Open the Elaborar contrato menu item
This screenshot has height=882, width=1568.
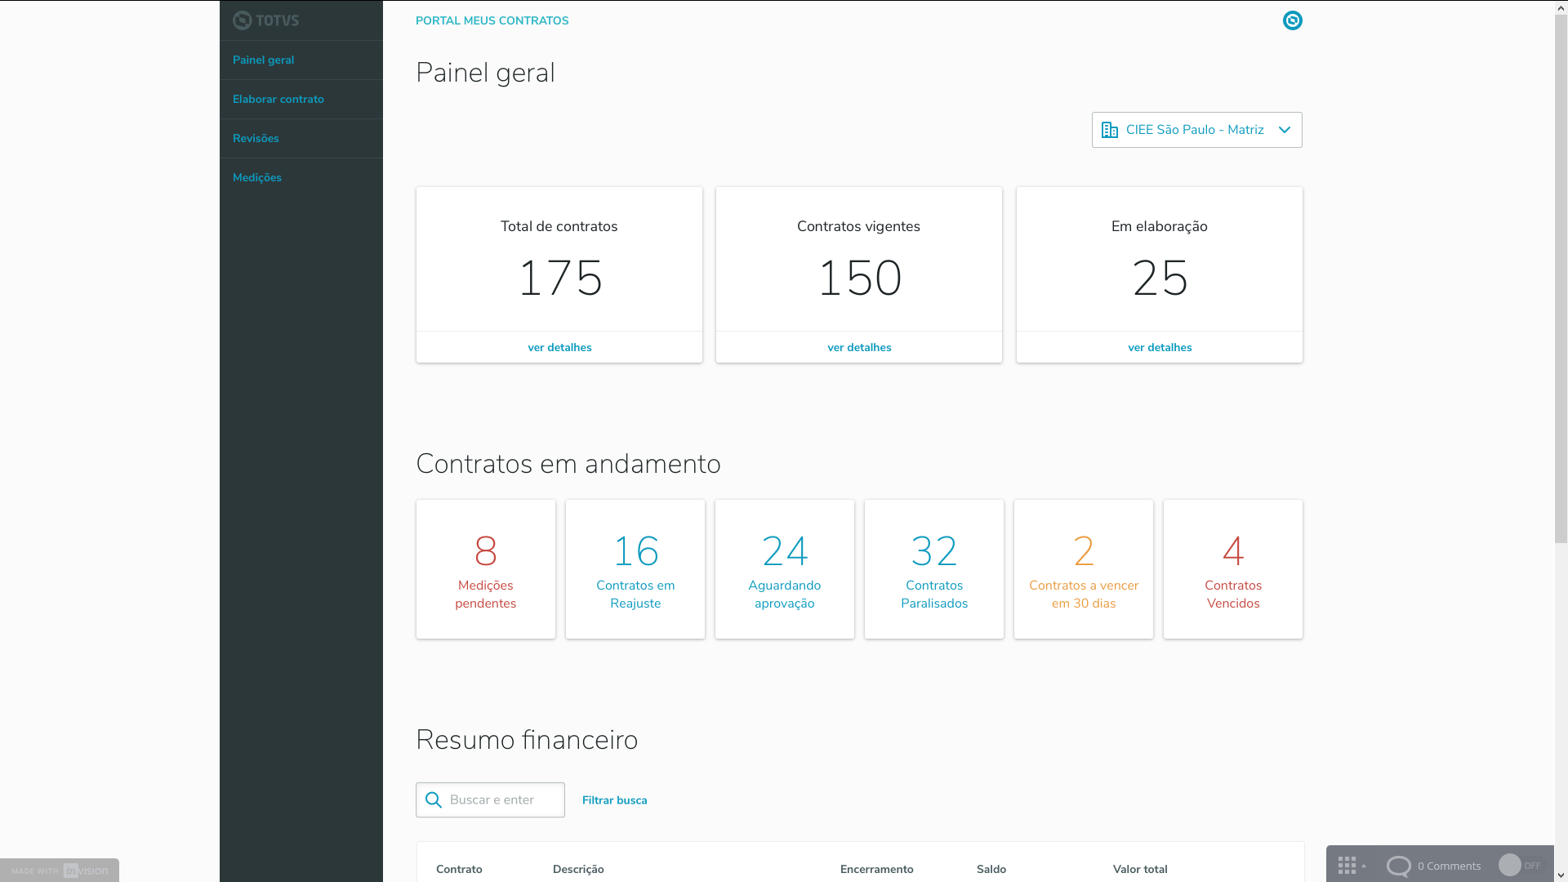point(278,99)
